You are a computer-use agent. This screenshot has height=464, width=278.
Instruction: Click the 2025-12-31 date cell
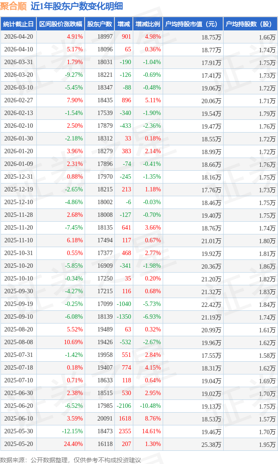coord(18,177)
